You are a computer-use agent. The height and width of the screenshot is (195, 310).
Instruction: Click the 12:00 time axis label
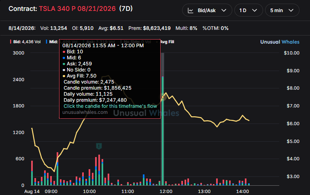[x=166, y=191]
